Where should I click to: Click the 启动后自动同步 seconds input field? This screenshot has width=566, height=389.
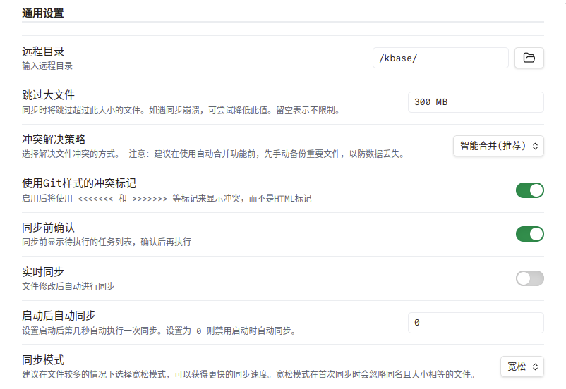tap(476, 323)
